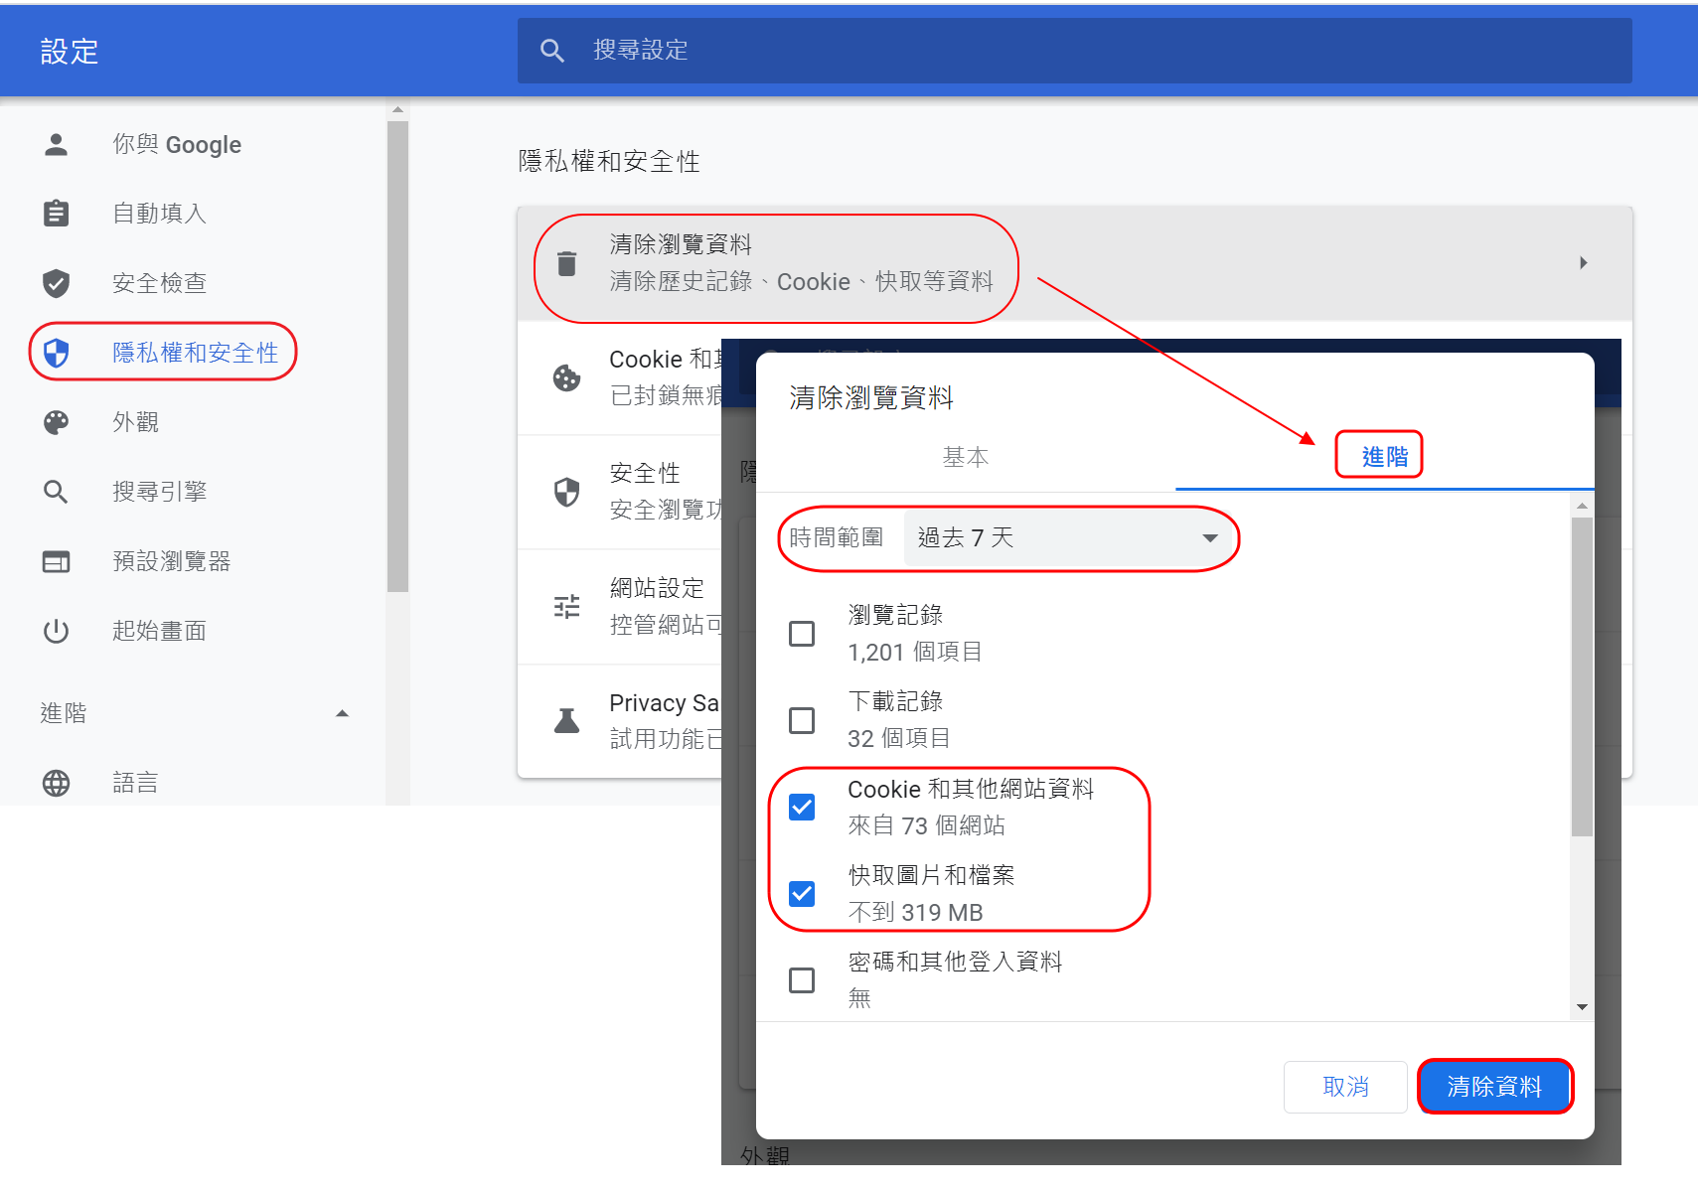Select the 隱私權和安全性 shield icon
The image size is (1698, 1192).
tap(56, 352)
